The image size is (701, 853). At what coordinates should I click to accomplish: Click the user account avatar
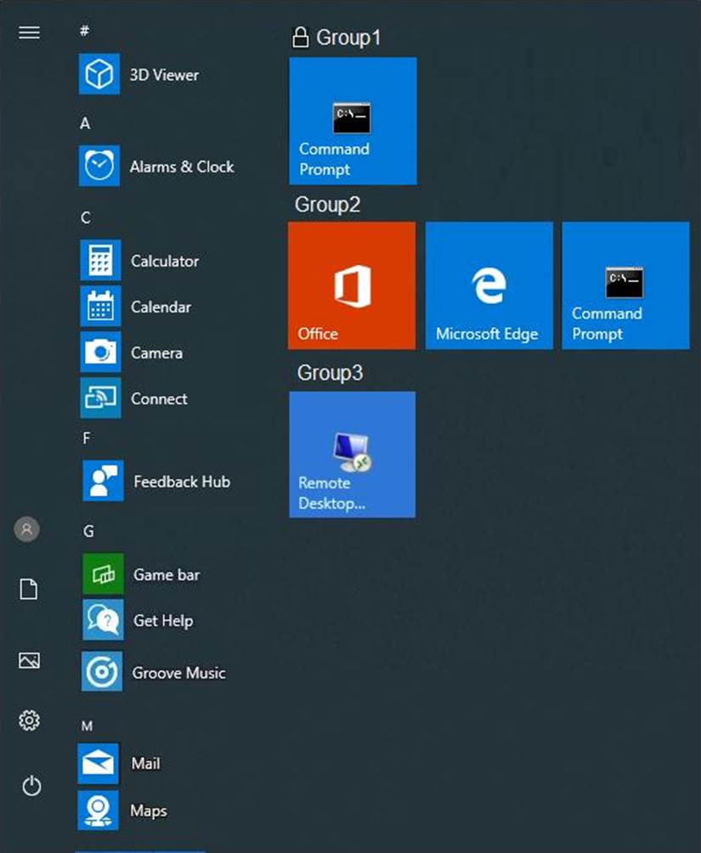click(27, 529)
